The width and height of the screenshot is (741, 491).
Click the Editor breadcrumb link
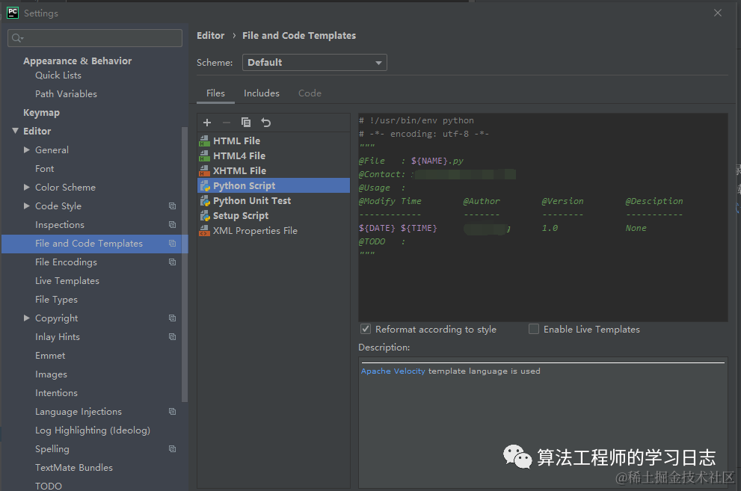point(210,35)
